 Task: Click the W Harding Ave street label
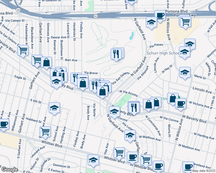pos(204,136)
